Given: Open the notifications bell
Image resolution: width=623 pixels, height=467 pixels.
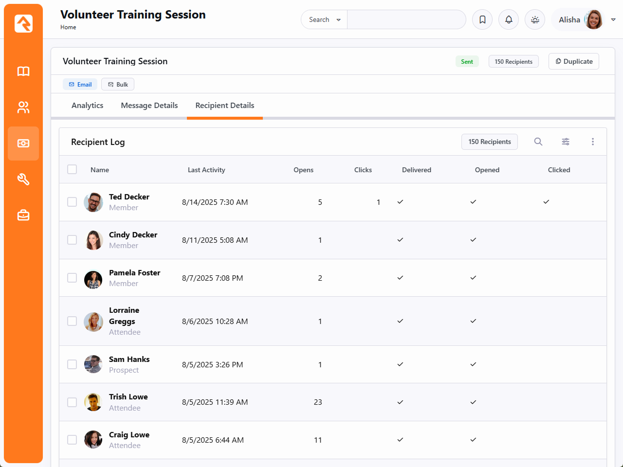Looking at the screenshot, I should click(509, 19).
